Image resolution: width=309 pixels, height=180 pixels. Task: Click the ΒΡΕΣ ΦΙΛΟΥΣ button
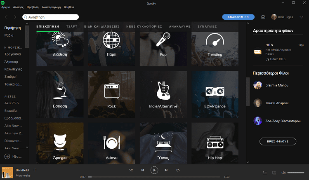[278, 141]
